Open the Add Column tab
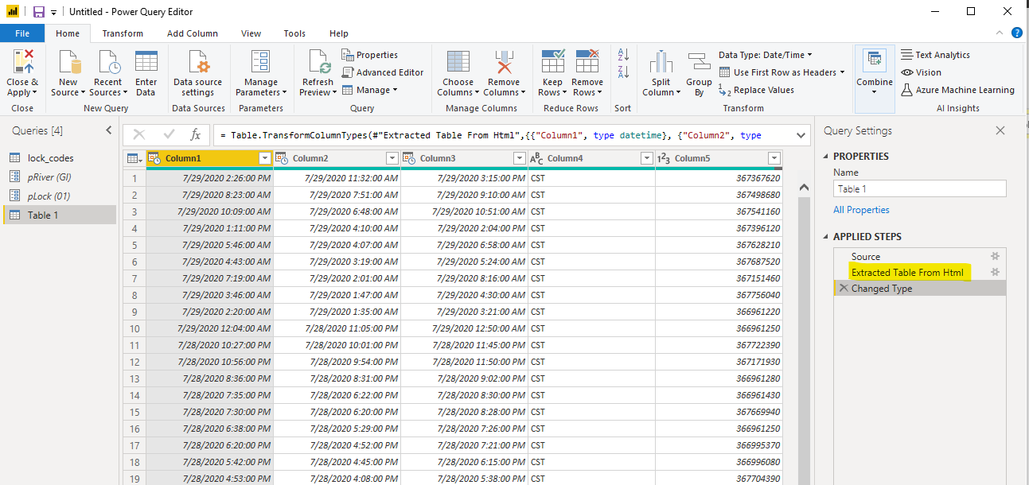 pos(193,33)
